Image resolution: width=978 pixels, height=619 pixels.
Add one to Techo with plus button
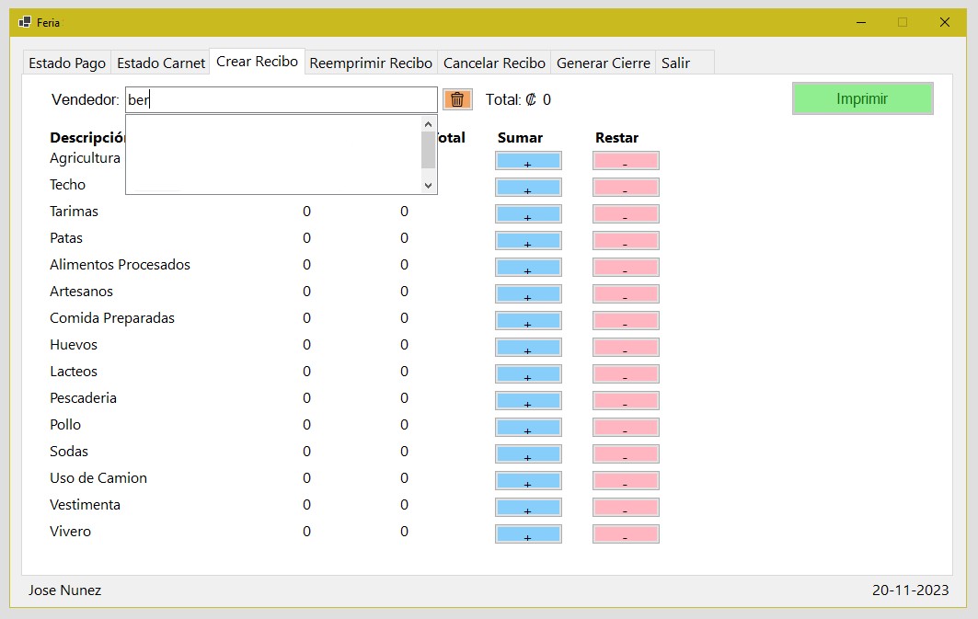(528, 188)
